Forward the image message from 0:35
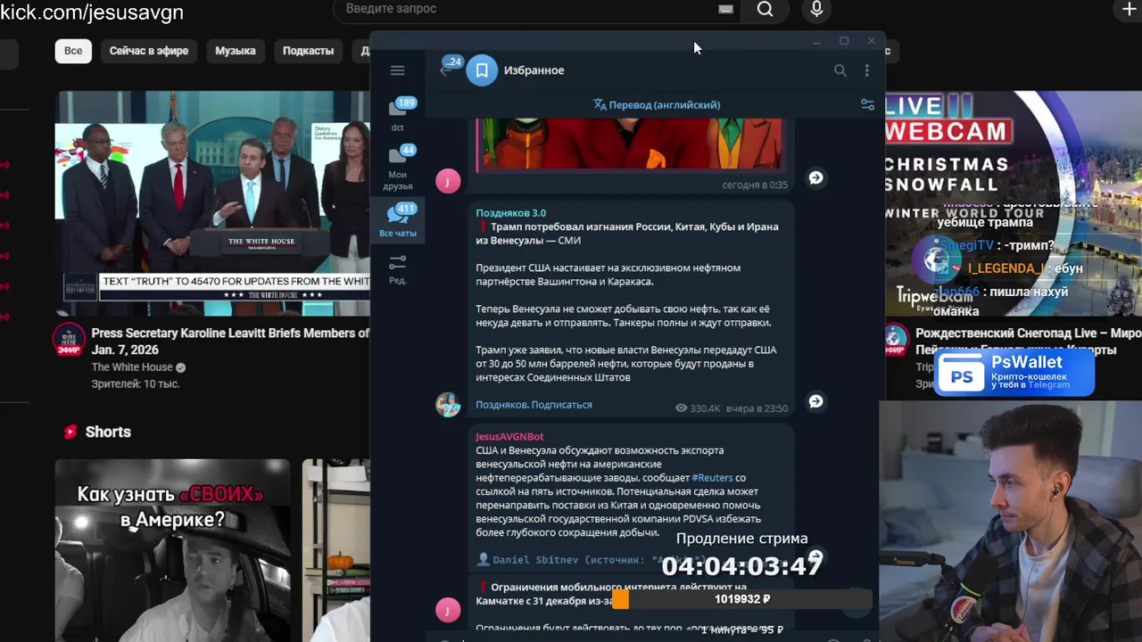The image size is (1142, 642). [815, 177]
